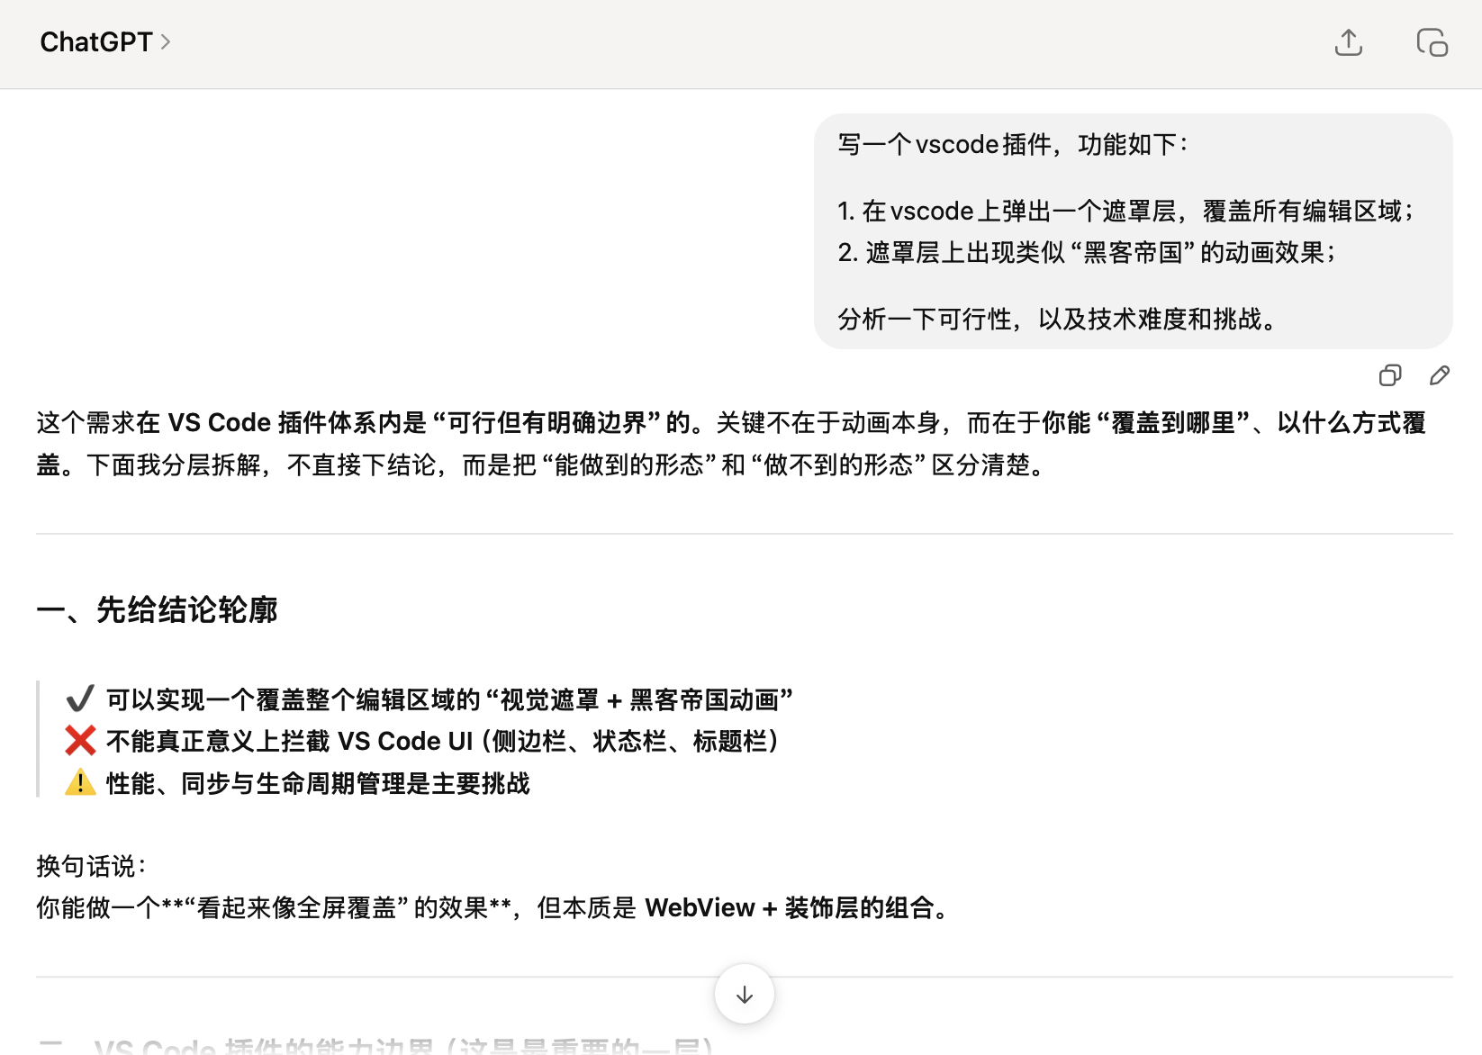
Task: Click the line 性能、同步与生命周期管理是主要挑战
Action: coord(317,783)
